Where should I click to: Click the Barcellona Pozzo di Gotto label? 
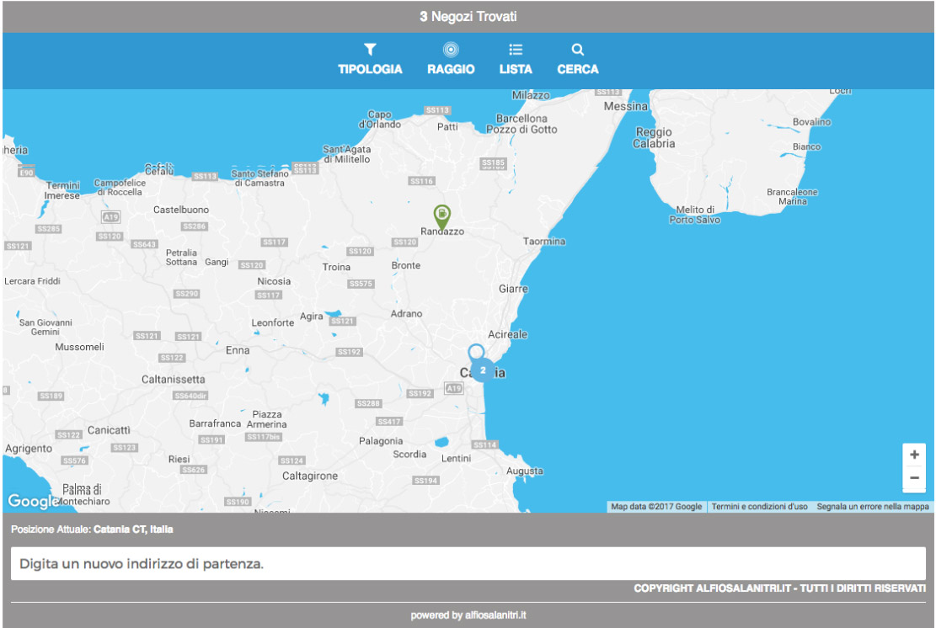[521, 124]
